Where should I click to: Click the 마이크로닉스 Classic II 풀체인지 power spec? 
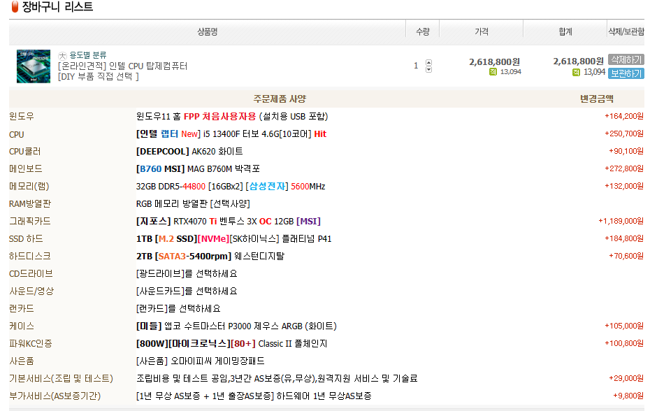(232, 343)
